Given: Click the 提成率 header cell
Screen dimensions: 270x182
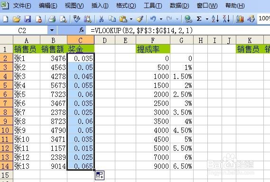Looking at the screenshot, I should (153, 49).
